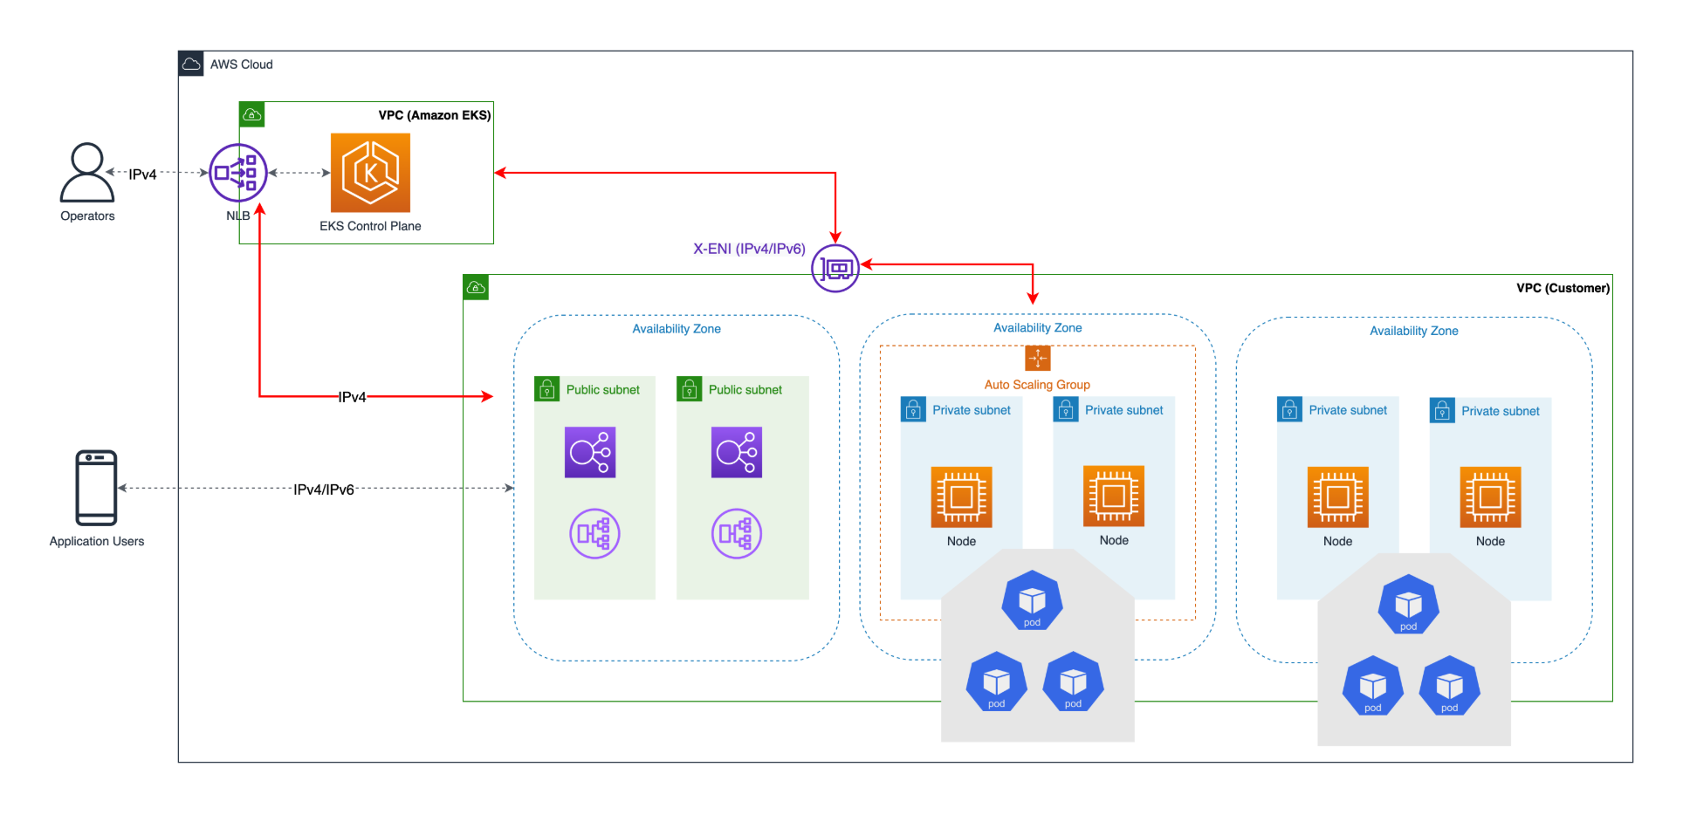
Task: Select the VPC (Amazon EKS) cloud icon
Action: click(x=252, y=114)
